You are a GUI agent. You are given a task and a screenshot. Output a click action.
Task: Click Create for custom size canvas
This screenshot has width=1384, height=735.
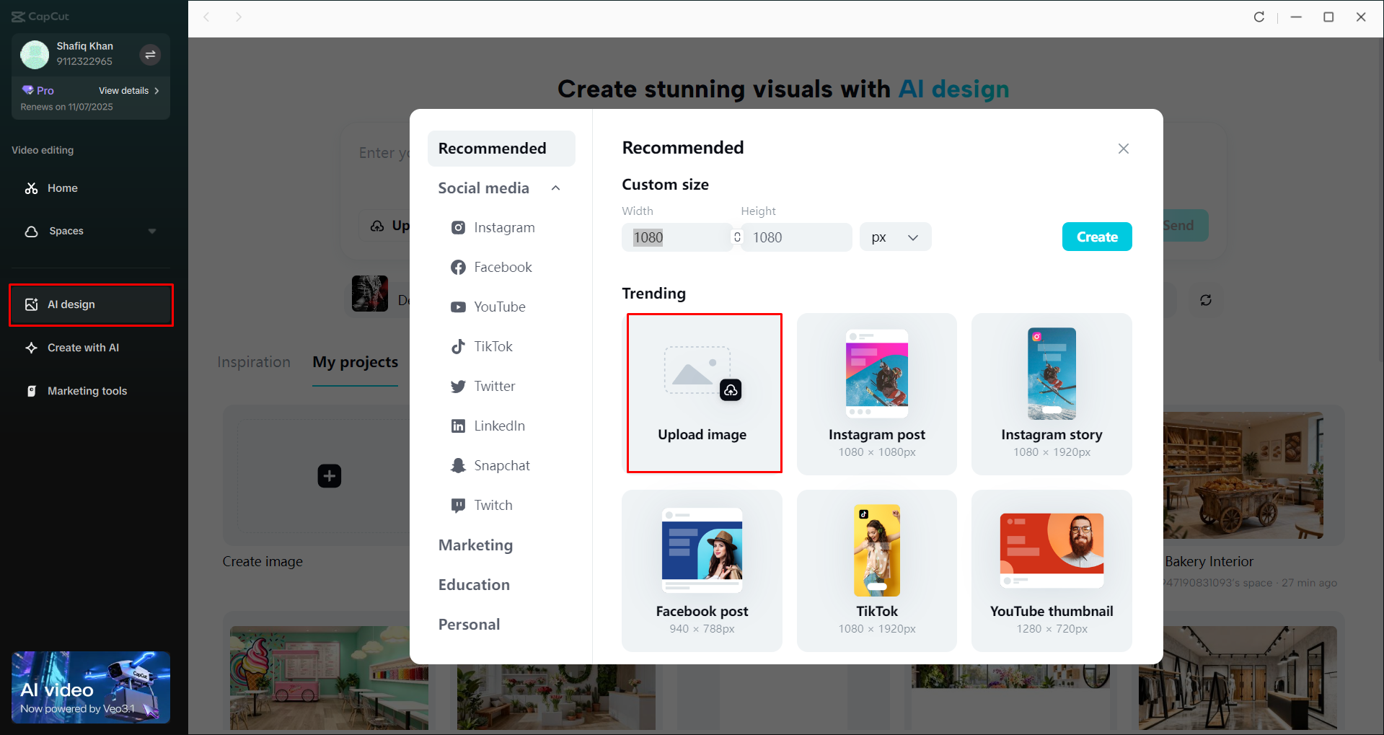1096,237
